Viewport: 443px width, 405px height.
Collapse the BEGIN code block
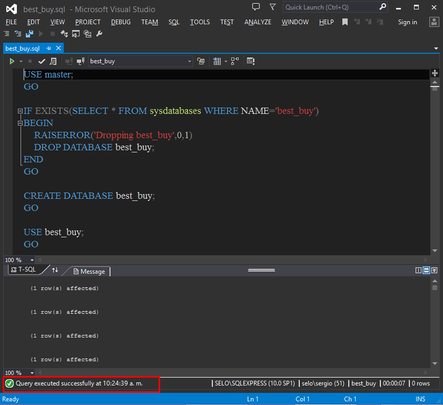click(x=20, y=123)
